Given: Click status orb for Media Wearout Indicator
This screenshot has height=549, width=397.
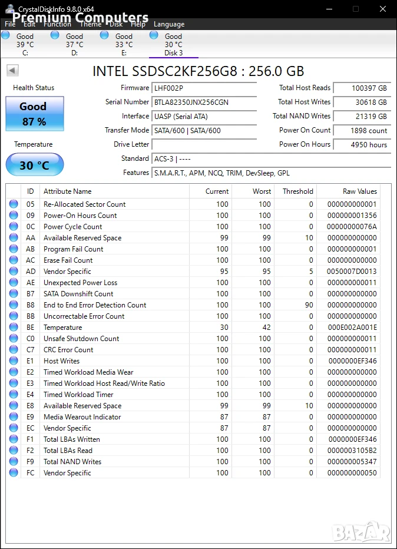Looking at the screenshot, I should (x=14, y=416).
